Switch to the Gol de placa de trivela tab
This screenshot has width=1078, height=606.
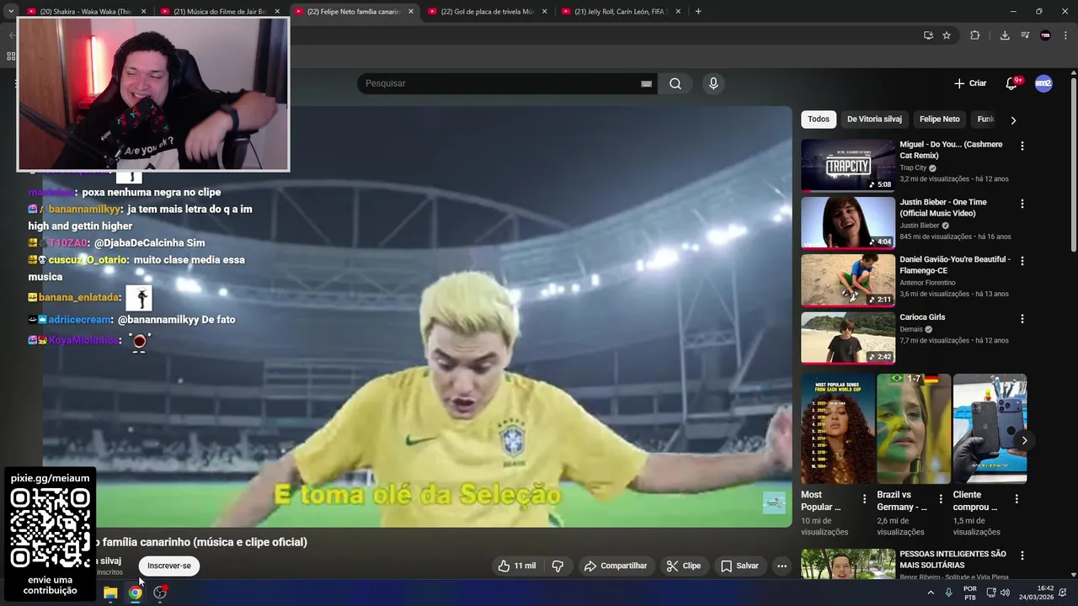coord(487,12)
